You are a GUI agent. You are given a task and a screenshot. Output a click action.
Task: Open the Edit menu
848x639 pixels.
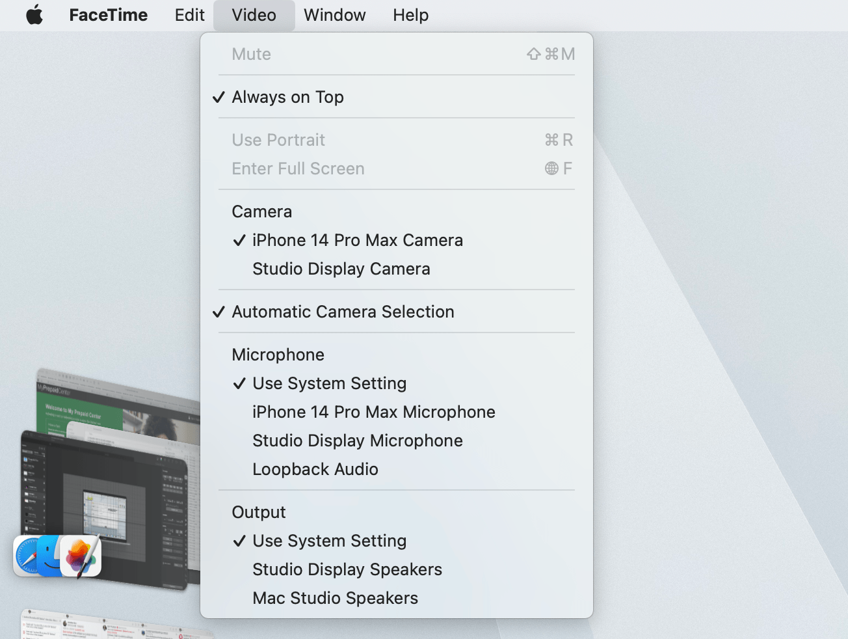[189, 15]
